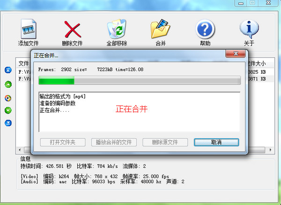Click the green move-up arrow icon
Image resolution: width=281 pixels, height=205 pixels.
(8, 84)
